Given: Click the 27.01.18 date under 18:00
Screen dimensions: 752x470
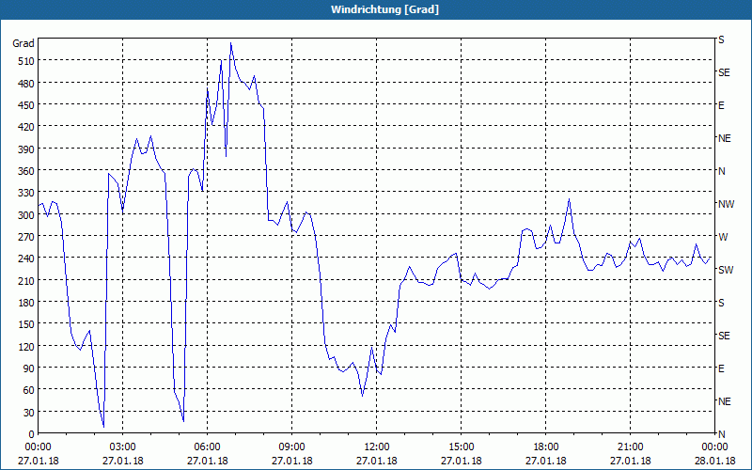Looking at the screenshot, I should pyautogui.click(x=546, y=461).
